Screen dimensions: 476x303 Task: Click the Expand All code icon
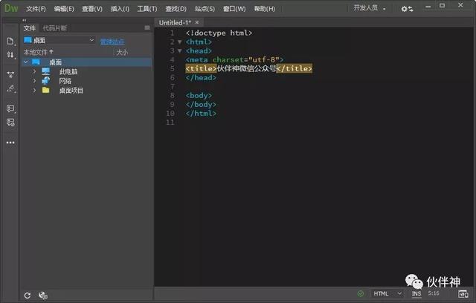coord(10,74)
